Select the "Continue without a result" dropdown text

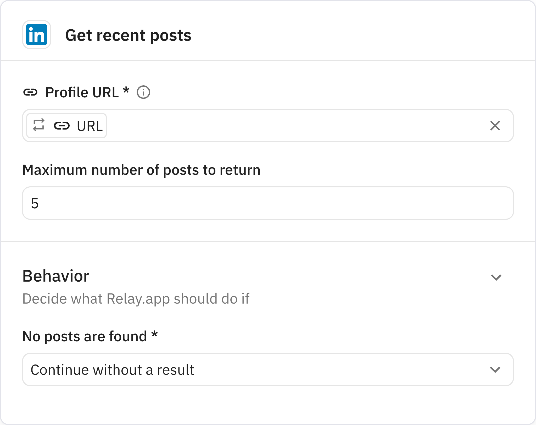pyautogui.click(x=112, y=370)
